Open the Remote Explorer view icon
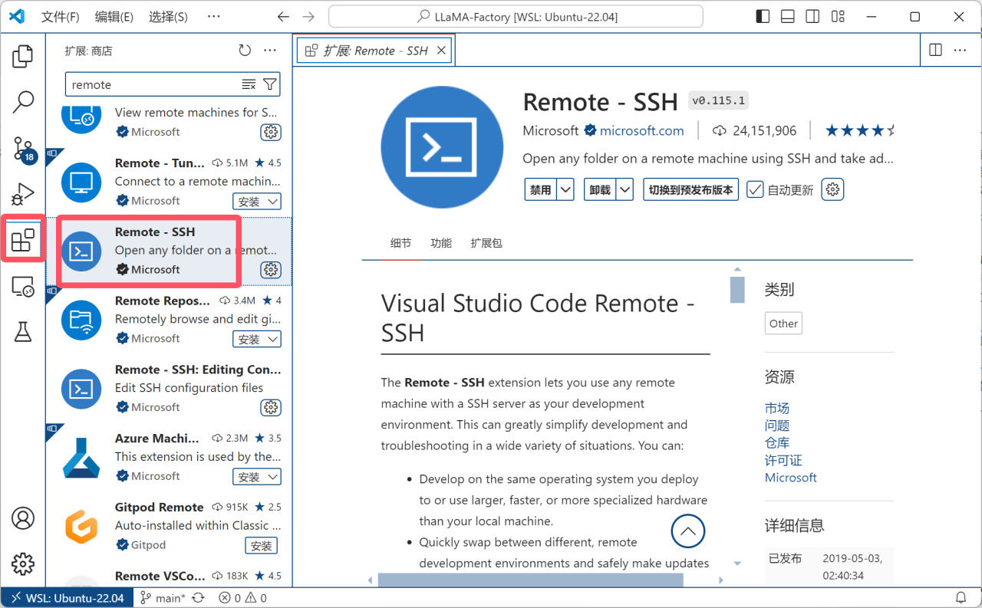 click(23, 287)
